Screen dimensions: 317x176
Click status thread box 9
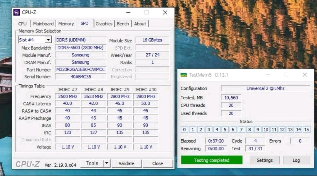[258, 130]
